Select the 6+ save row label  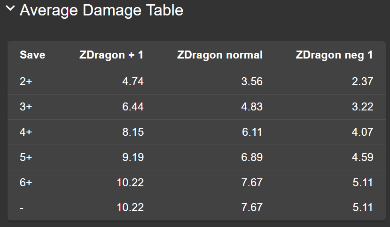tap(26, 183)
